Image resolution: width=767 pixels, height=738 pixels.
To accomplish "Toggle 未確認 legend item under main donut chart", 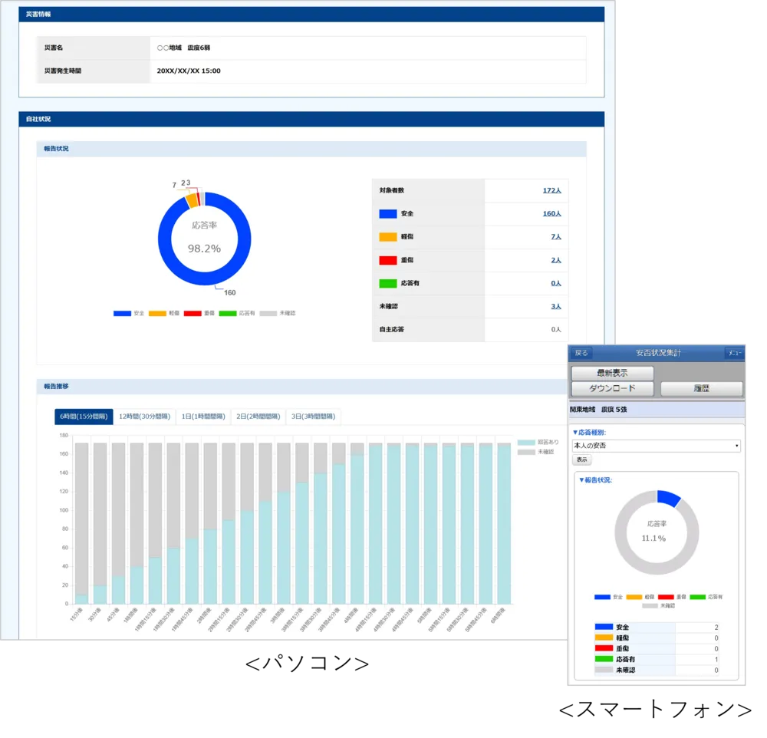I will pyautogui.click(x=278, y=313).
